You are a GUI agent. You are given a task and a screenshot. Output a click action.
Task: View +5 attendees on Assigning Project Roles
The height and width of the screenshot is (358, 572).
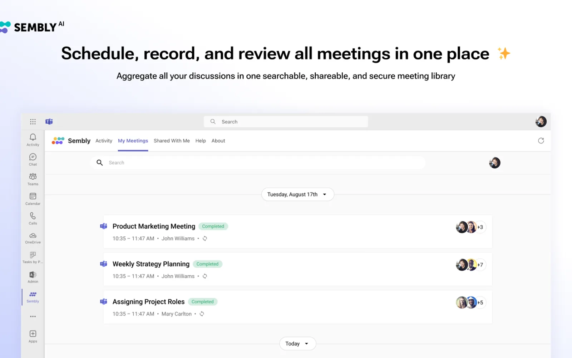(x=480, y=303)
